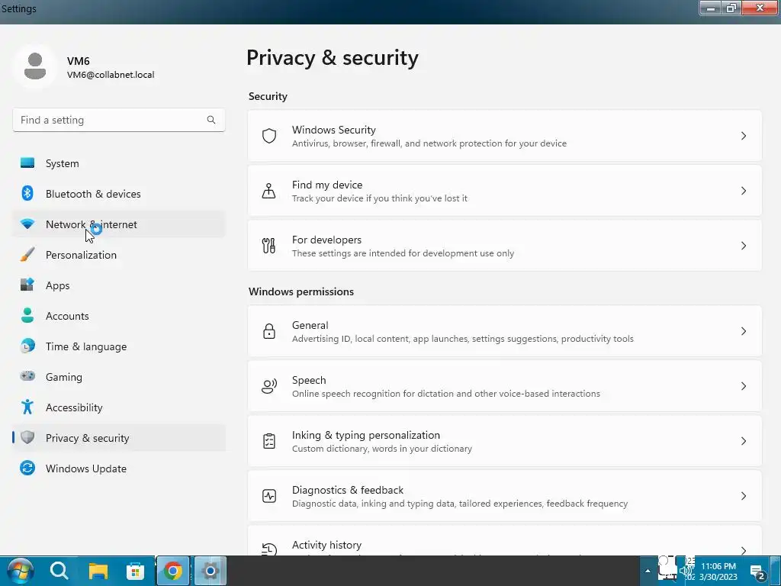The image size is (781, 586).
Task: Expand Inking & typing personalization chevron
Action: pos(743,441)
